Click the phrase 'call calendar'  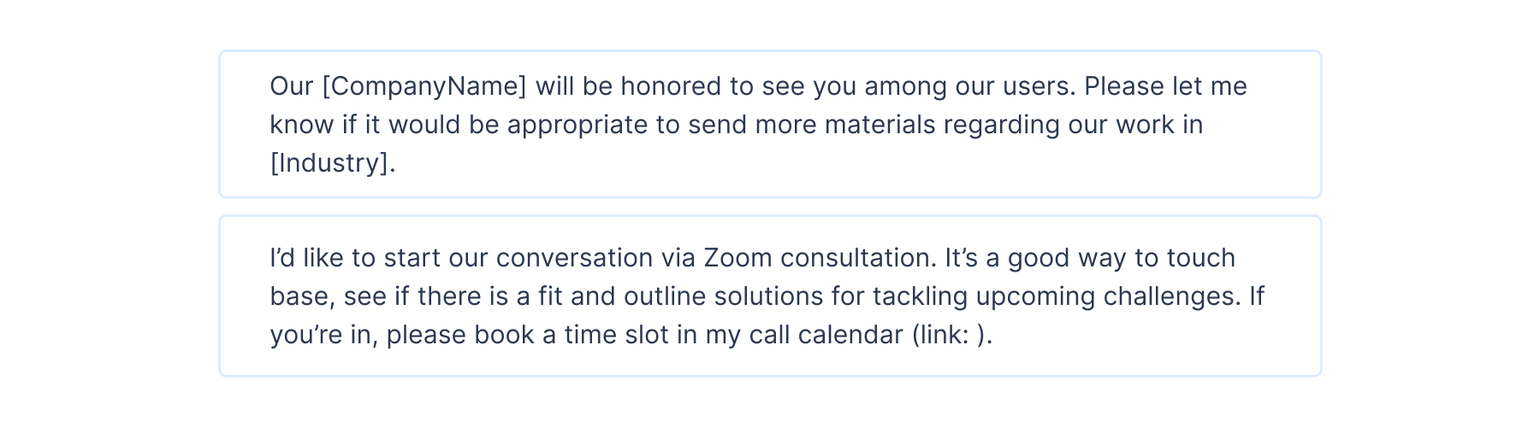coord(826,334)
